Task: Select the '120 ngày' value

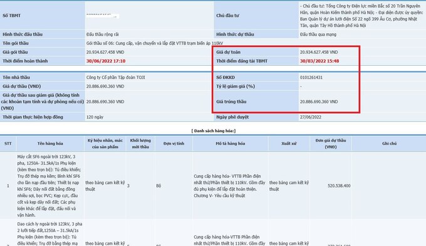Action: pos(95,117)
